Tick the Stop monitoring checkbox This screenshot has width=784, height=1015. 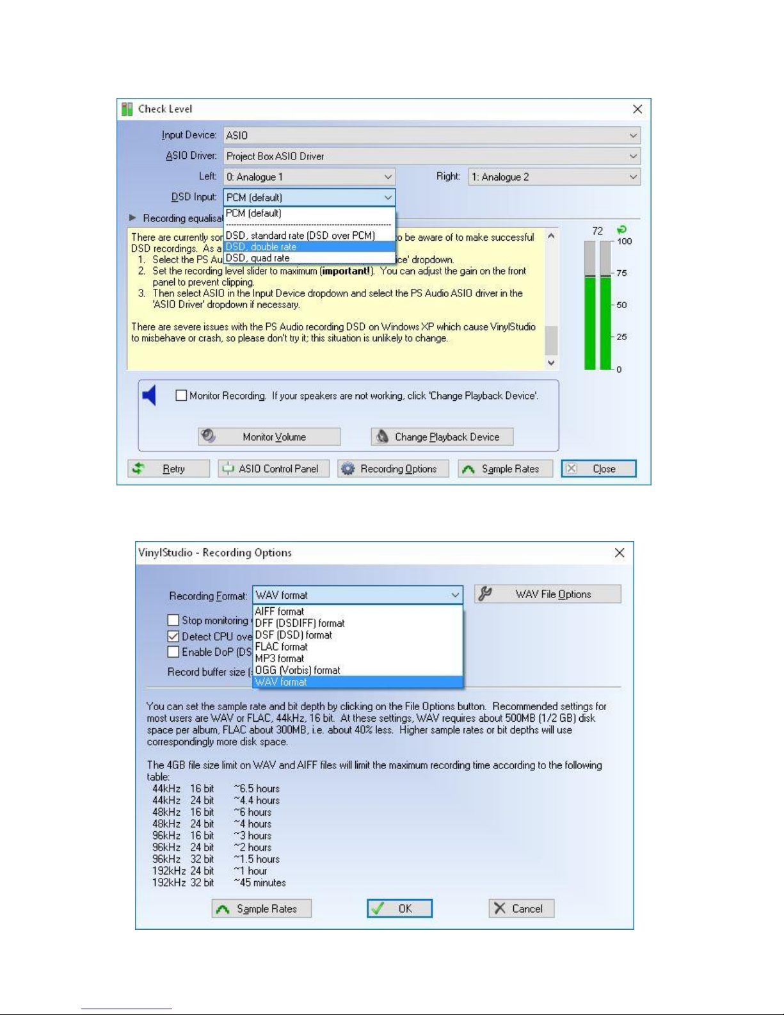(x=173, y=620)
